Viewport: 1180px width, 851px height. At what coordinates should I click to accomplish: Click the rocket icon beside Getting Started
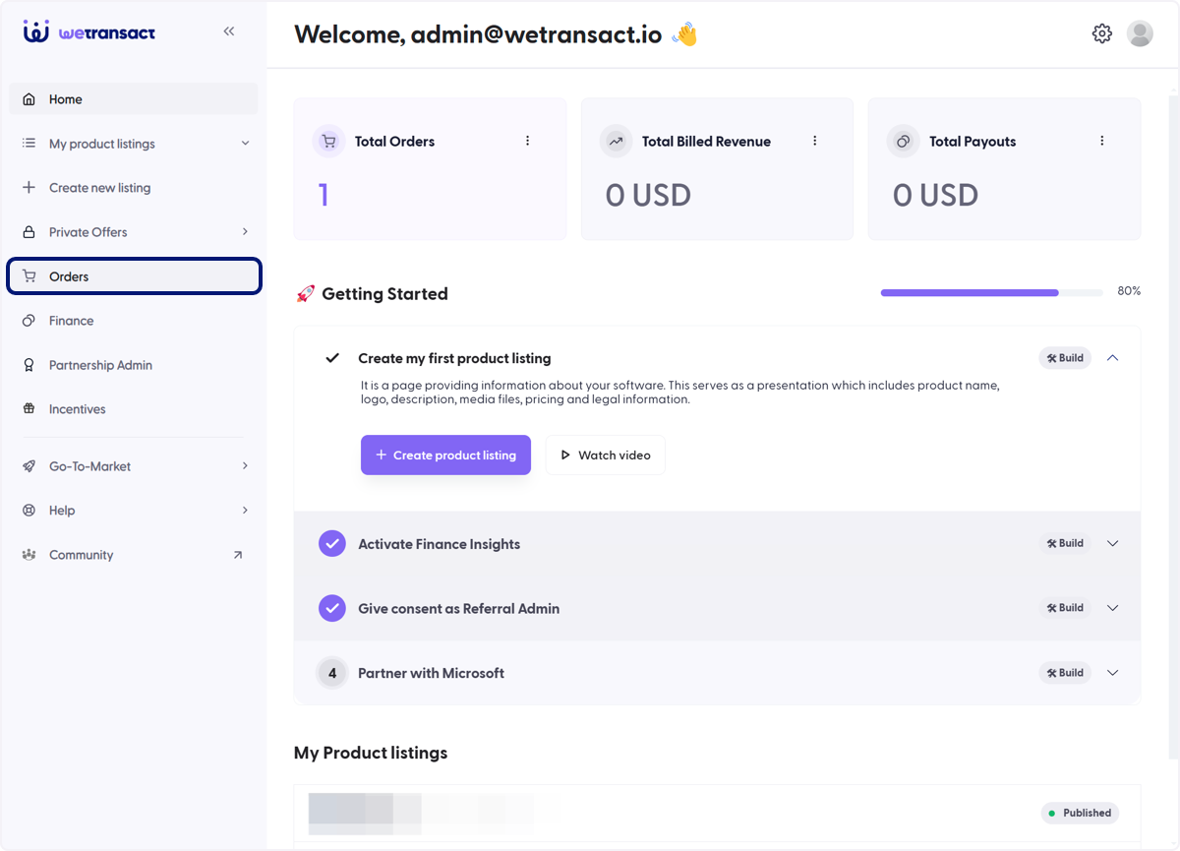pos(305,293)
